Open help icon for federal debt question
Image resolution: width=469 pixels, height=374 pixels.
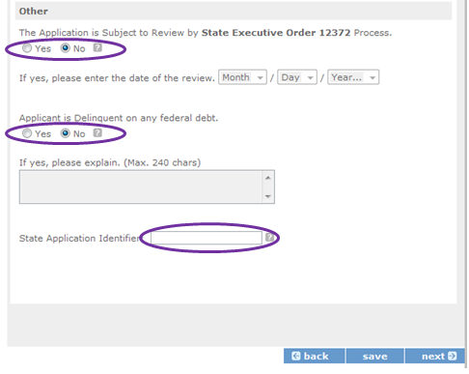[x=97, y=132]
